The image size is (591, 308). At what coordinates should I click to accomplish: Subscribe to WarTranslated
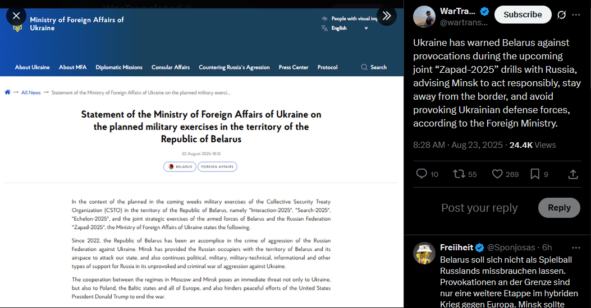pos(523,15)
